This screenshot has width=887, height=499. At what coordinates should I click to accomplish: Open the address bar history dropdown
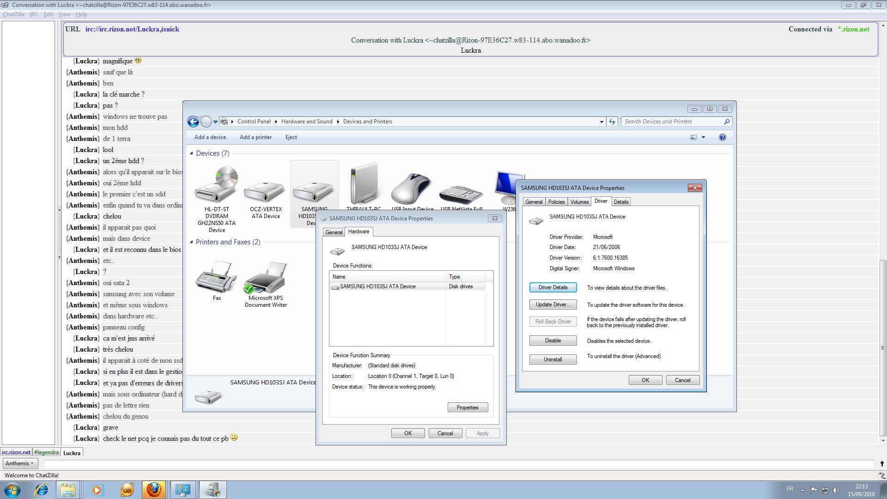pos(601,122)
